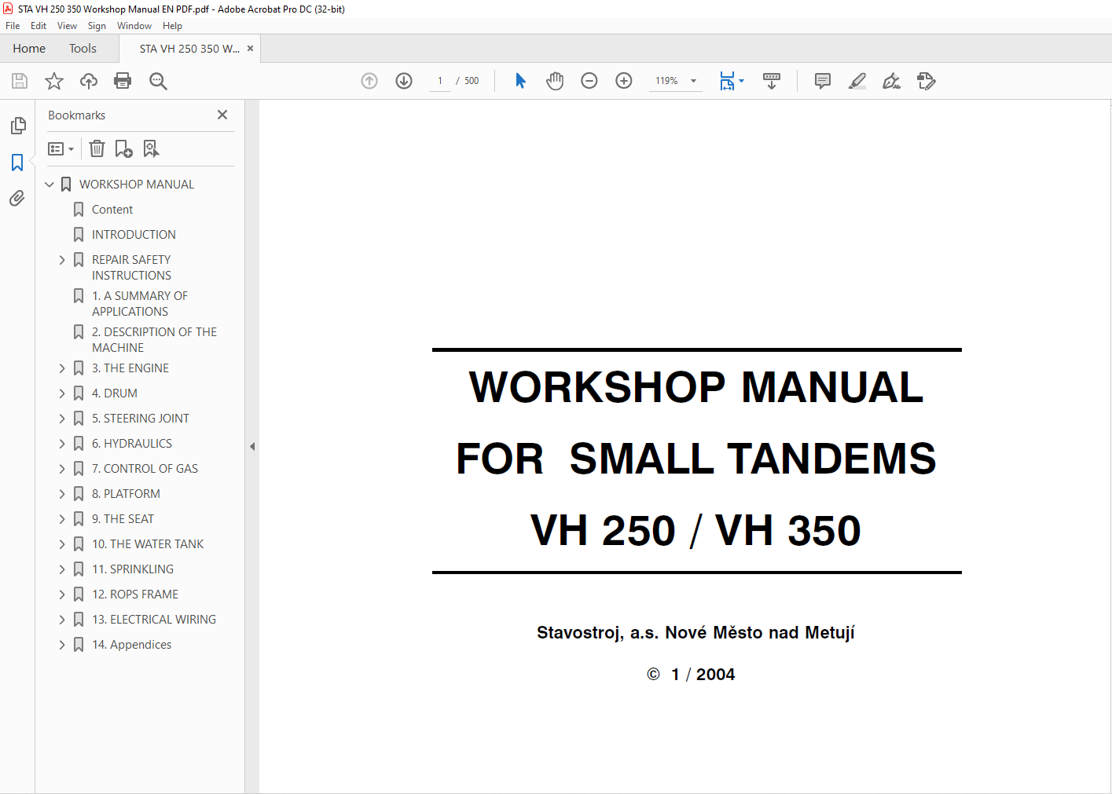This screenshot has width=1112, height=794.
Task: Jump to 1. A SUMMARY OF APPLICATIONS
Action: (x=140, y=304)
